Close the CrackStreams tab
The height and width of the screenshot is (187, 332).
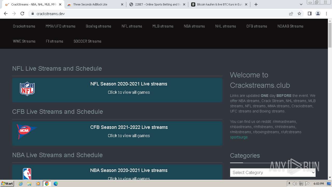[x=60, y=4]
